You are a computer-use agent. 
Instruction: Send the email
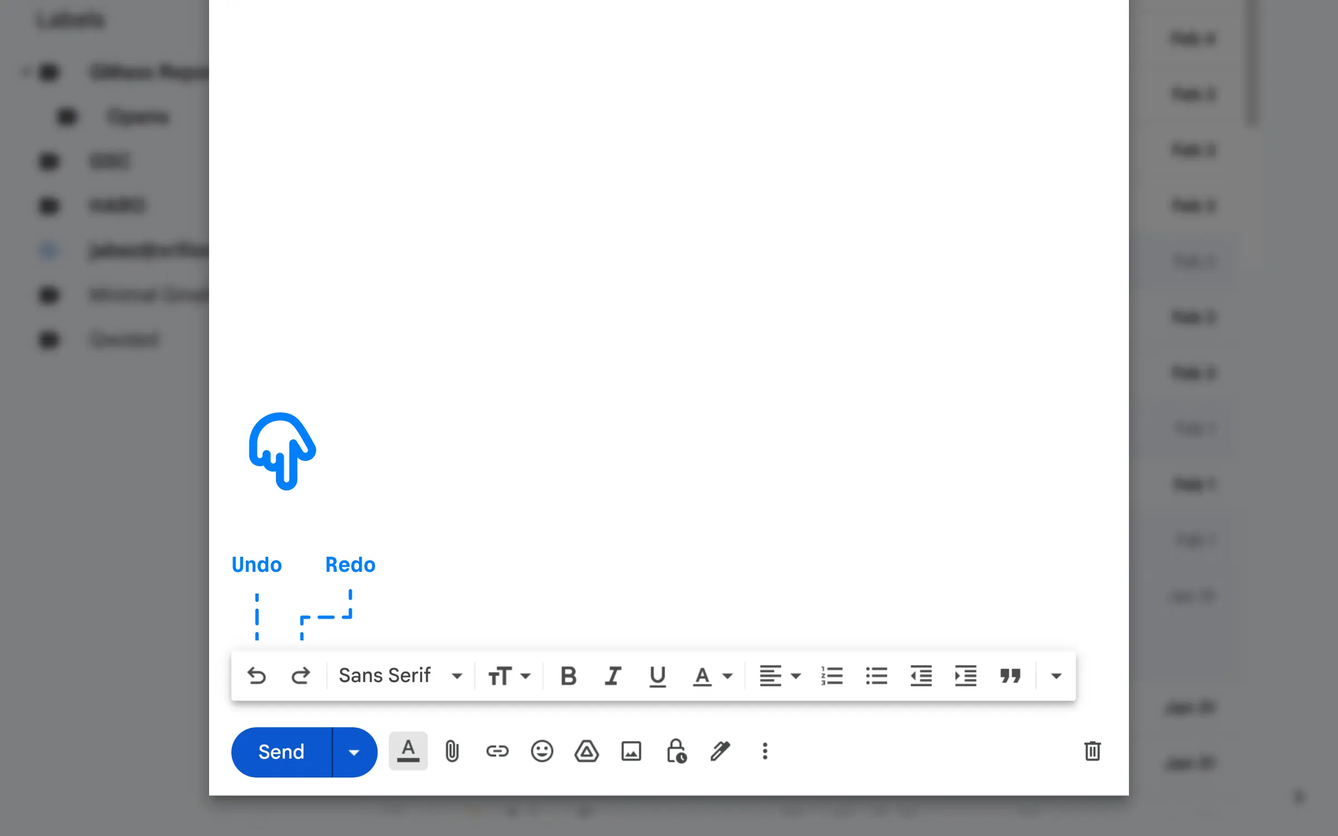point(282,752)
